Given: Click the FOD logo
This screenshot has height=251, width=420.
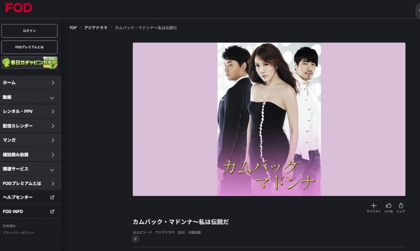Looking at the screenshot, I should click(x=19, y=8).
